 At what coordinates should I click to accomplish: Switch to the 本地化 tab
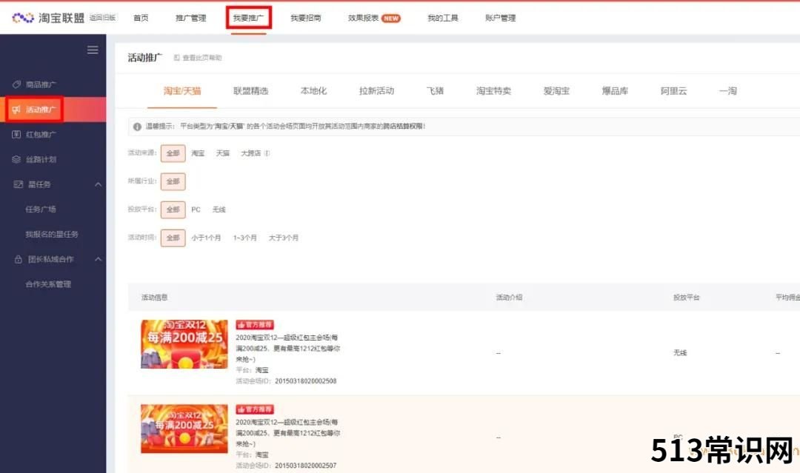[x=314, y=91]
